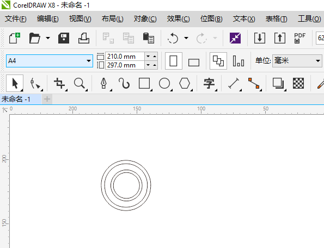The image size is (324, 248).
Task: Select the Polygon tool
Action: click(185, 83)
